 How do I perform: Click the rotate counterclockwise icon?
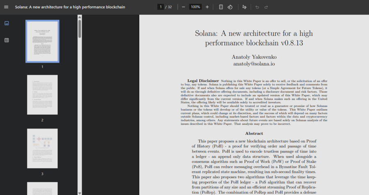(x=230, y=7)
